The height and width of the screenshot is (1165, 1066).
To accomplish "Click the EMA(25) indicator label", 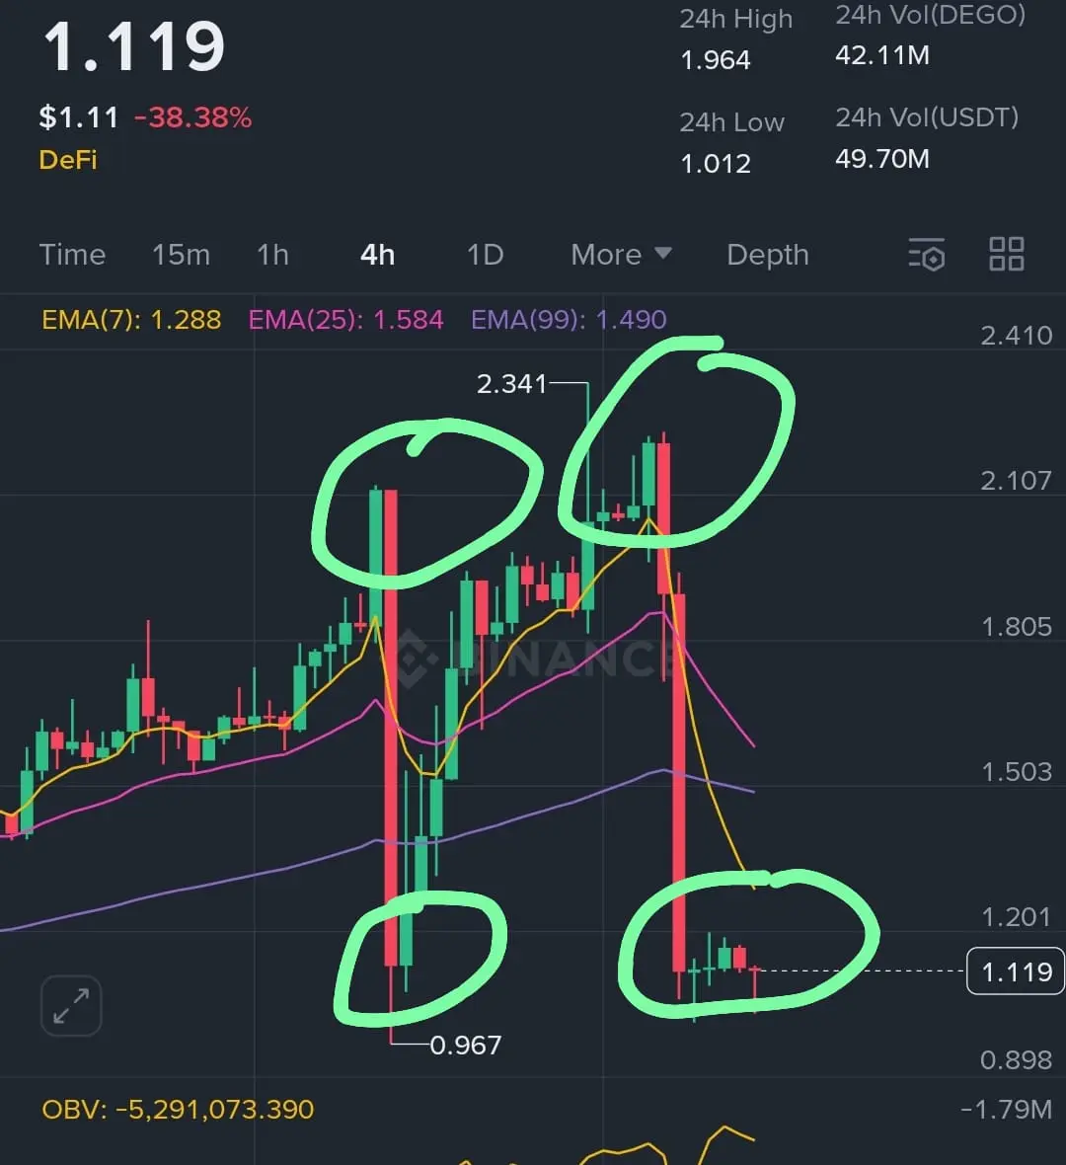I will coord(345,320).
